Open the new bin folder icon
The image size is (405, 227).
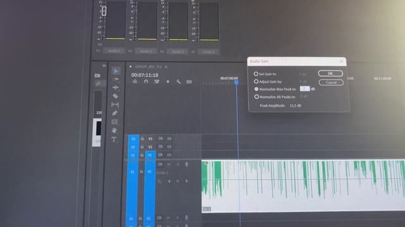coord(97,76)
